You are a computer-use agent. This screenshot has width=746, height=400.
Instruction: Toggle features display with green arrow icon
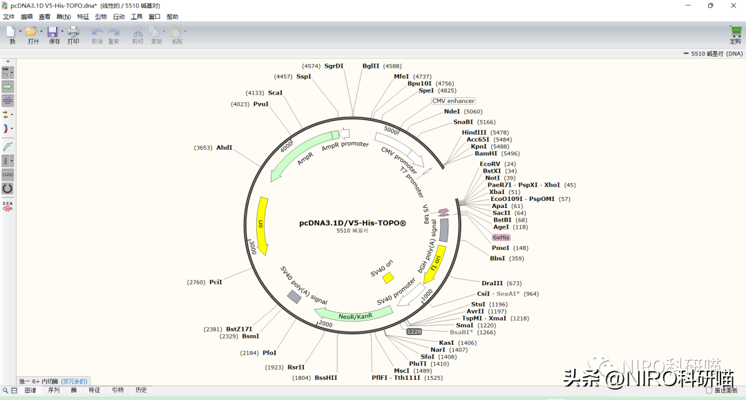tap(8, 86)
